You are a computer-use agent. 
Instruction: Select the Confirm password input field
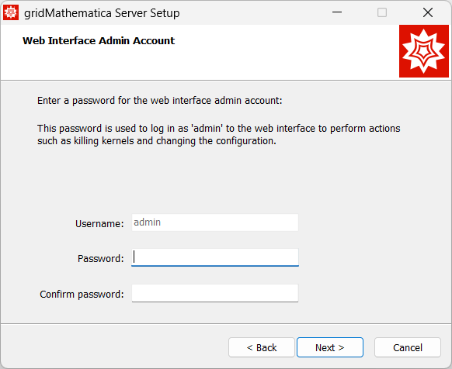point(215,293)
